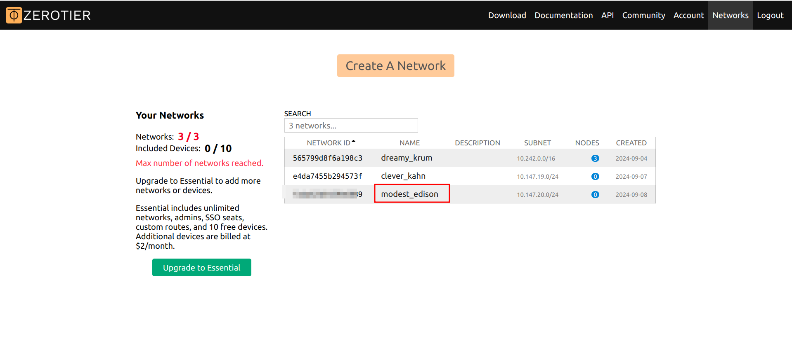Select the Networks tab
Image resolution: width=792 pixels, height=343 pixels.
(730, 15)
